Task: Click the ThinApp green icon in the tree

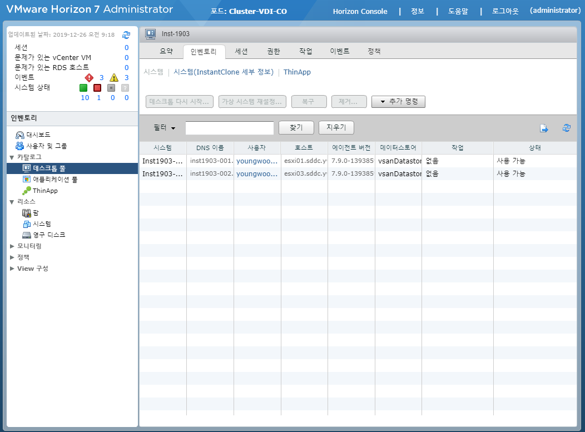Action: [27, 191]
